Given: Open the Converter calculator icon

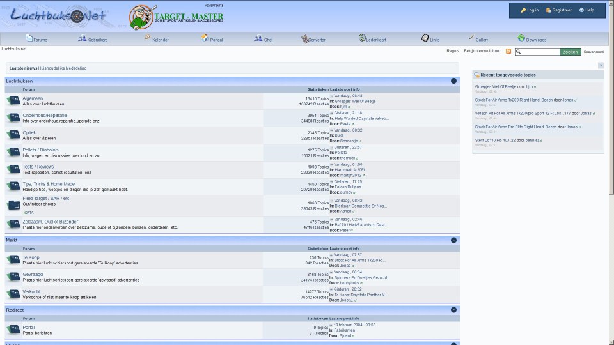Looking at the screenshot, I should click(x=305, y=39).
